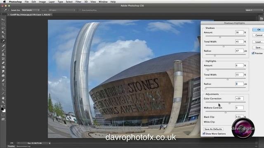Open the Sample layers dropdown
Viewport: 264px width, 148px height.
tap(62, 10)
